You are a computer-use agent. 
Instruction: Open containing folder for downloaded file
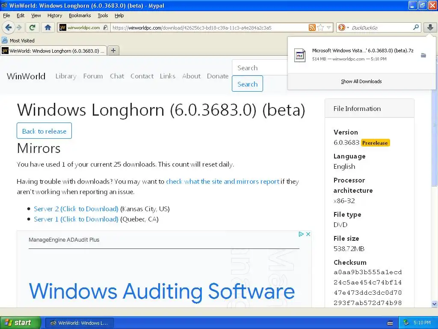pyautogui.click(x=423, y=55)
